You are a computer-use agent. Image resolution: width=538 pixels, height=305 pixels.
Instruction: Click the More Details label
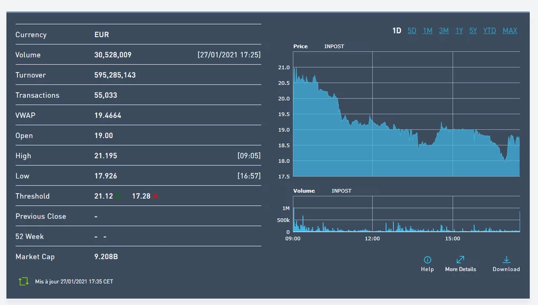pos(460,269)
